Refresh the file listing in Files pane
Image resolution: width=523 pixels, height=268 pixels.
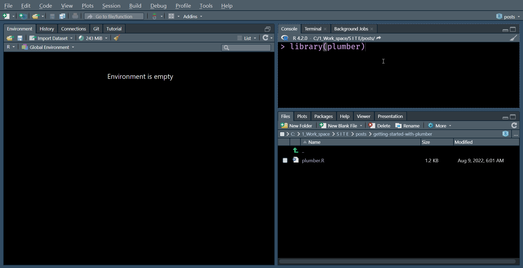click(x=514, y=125)
